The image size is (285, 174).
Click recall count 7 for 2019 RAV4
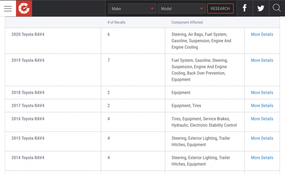109,60
